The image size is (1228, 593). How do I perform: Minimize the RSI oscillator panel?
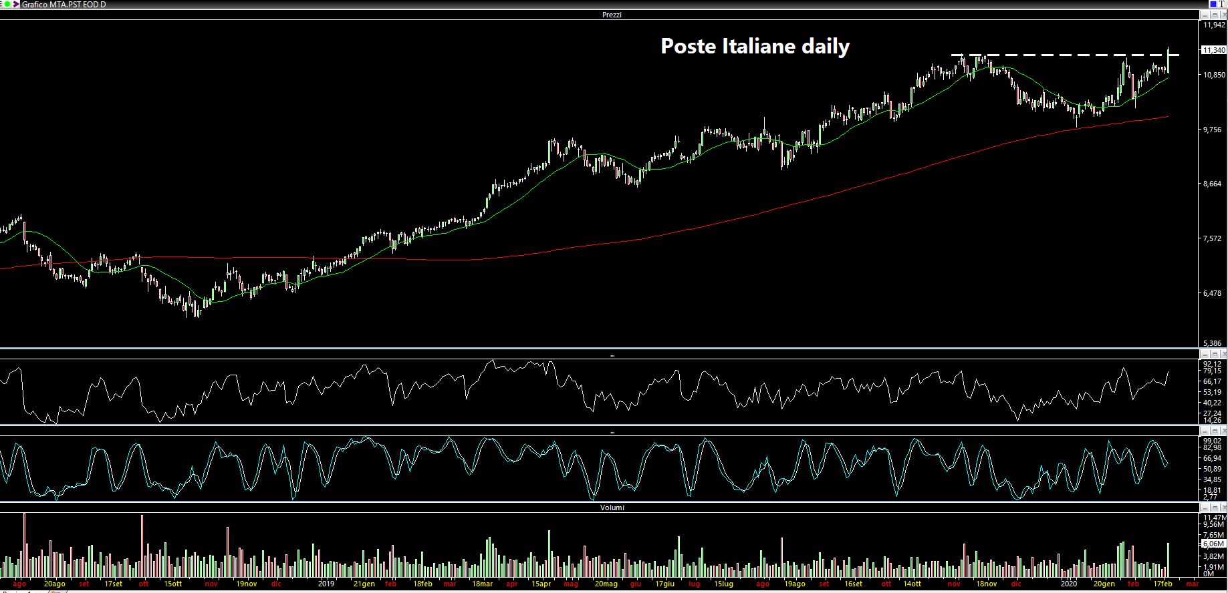1205,354
